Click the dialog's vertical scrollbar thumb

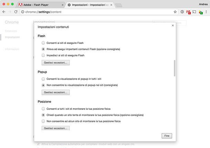click(x=175, y=68)
